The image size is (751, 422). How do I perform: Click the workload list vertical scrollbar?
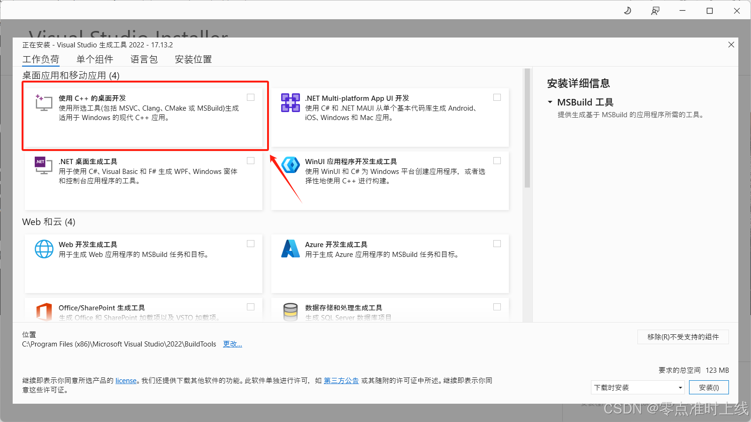527,128
